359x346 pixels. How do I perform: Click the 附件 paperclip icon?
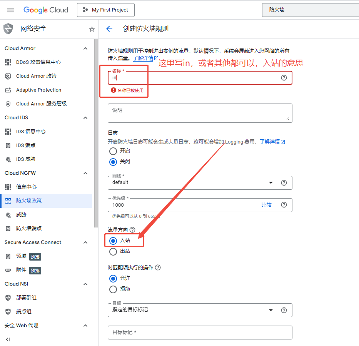tap(8, 270)
